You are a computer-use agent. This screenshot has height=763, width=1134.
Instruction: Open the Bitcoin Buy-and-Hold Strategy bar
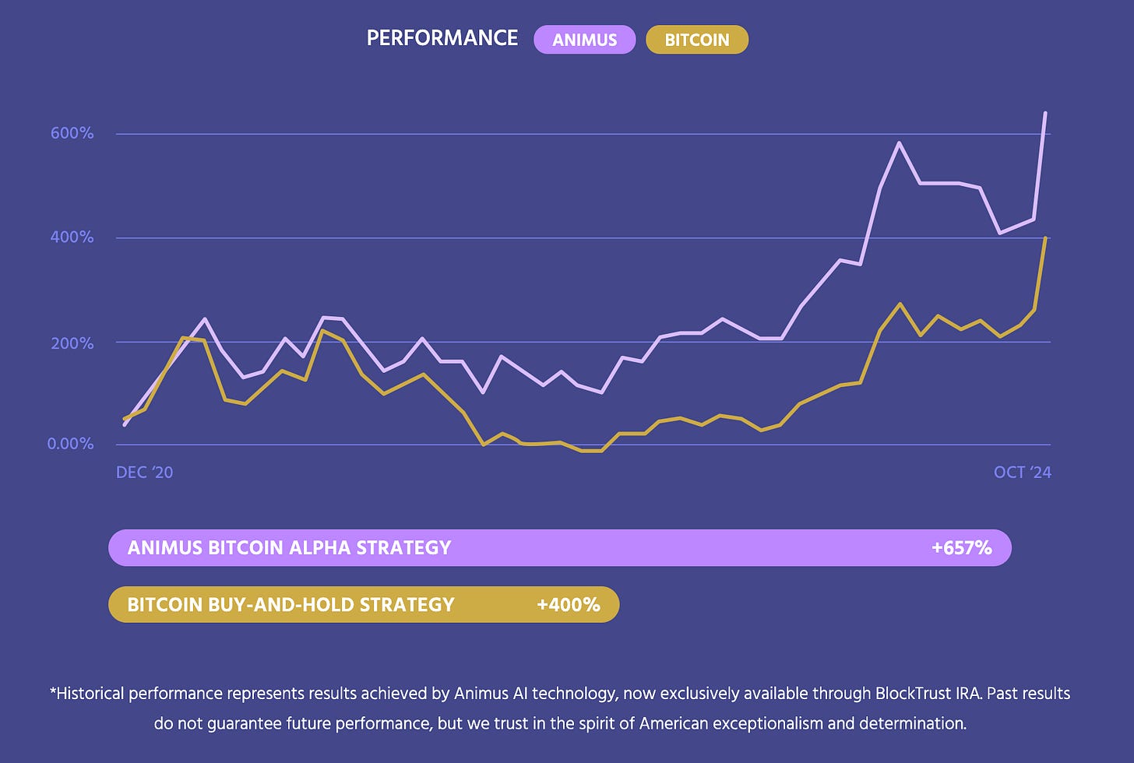tap(364, 604)
